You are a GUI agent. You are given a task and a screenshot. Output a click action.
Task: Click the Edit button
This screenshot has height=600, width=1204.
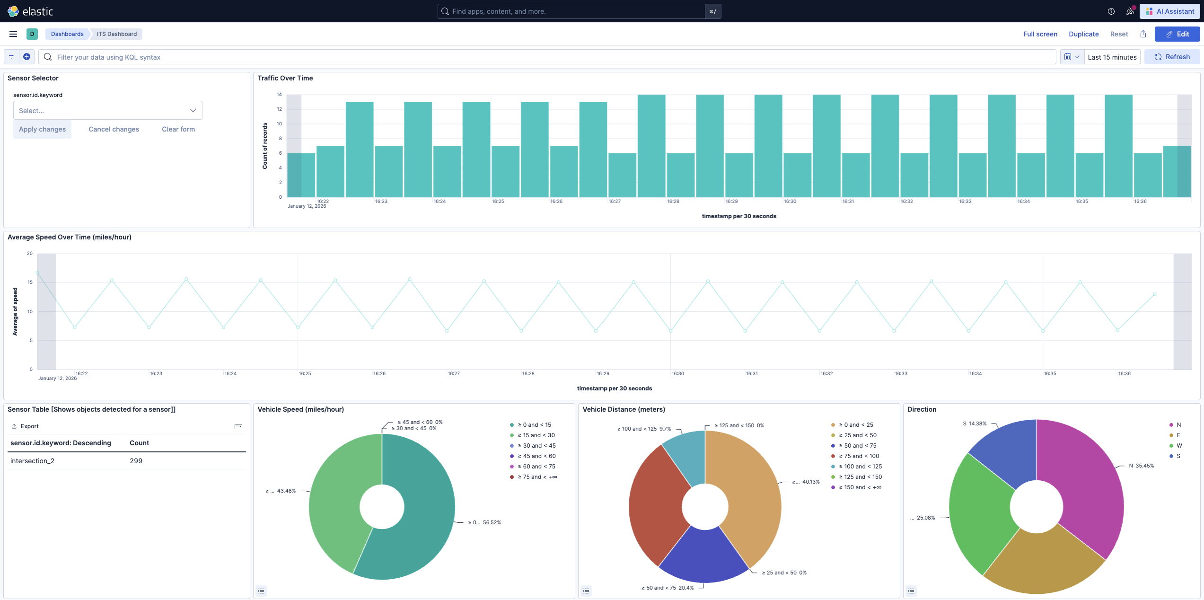(1178, 34)
